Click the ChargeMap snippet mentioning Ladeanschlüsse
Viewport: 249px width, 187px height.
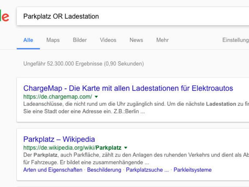[x=136, y=107]
